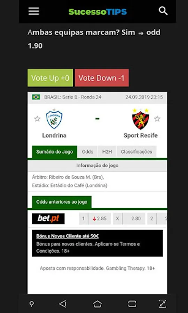Toggle favorite star next to Londrina
188x313 pixels.
(37, 119)
